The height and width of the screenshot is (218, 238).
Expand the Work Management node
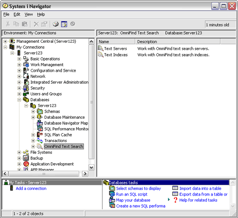coord(19,65)
